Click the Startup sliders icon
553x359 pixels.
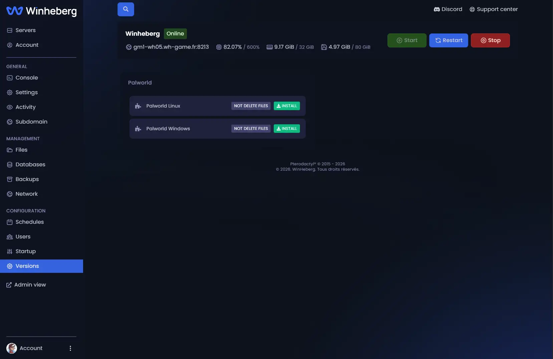10,251
